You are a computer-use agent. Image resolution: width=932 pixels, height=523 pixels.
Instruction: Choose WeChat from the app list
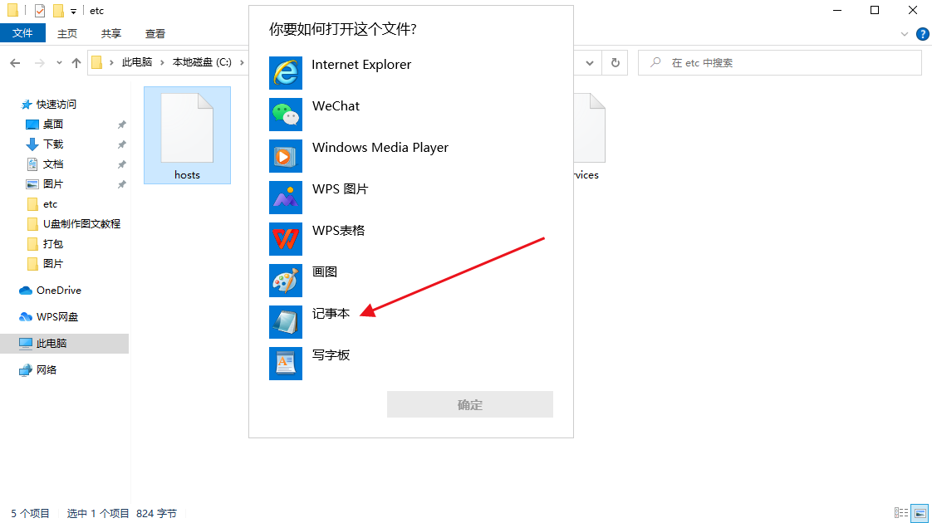point(336,105)
